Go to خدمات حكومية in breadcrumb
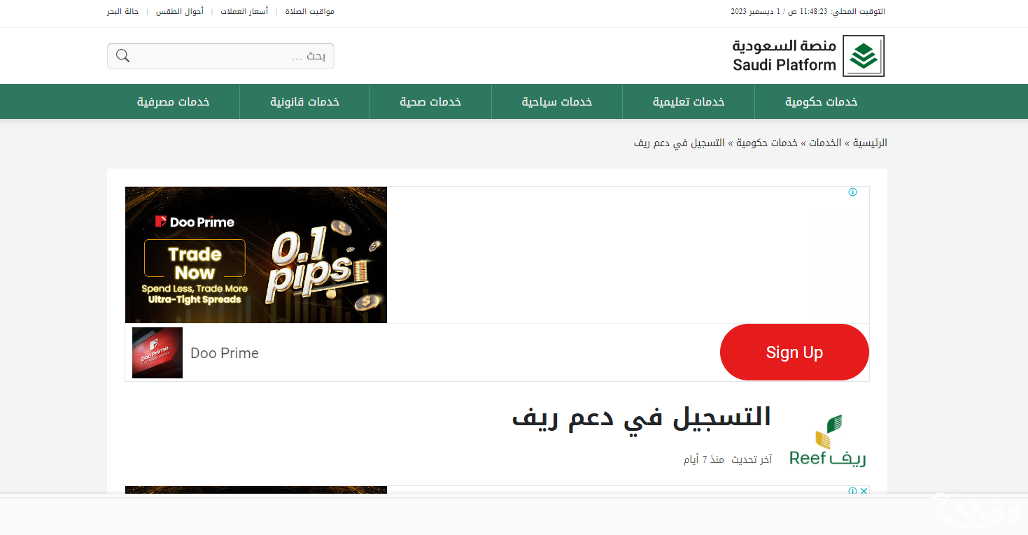The width and height of the screenshot is (1028, 535). [767, 143]
